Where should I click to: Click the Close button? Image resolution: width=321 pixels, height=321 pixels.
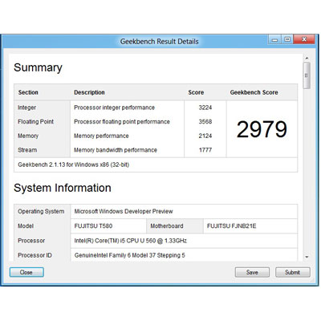tap(26, 272)
